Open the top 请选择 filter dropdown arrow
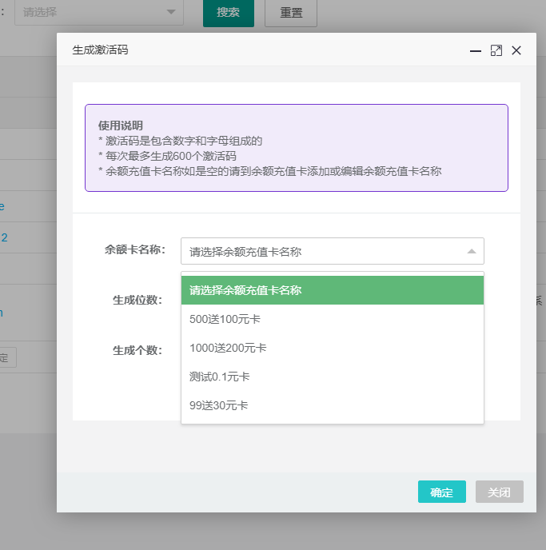Image resolution: width=546 pixels, height=550 pixels. 170,13
